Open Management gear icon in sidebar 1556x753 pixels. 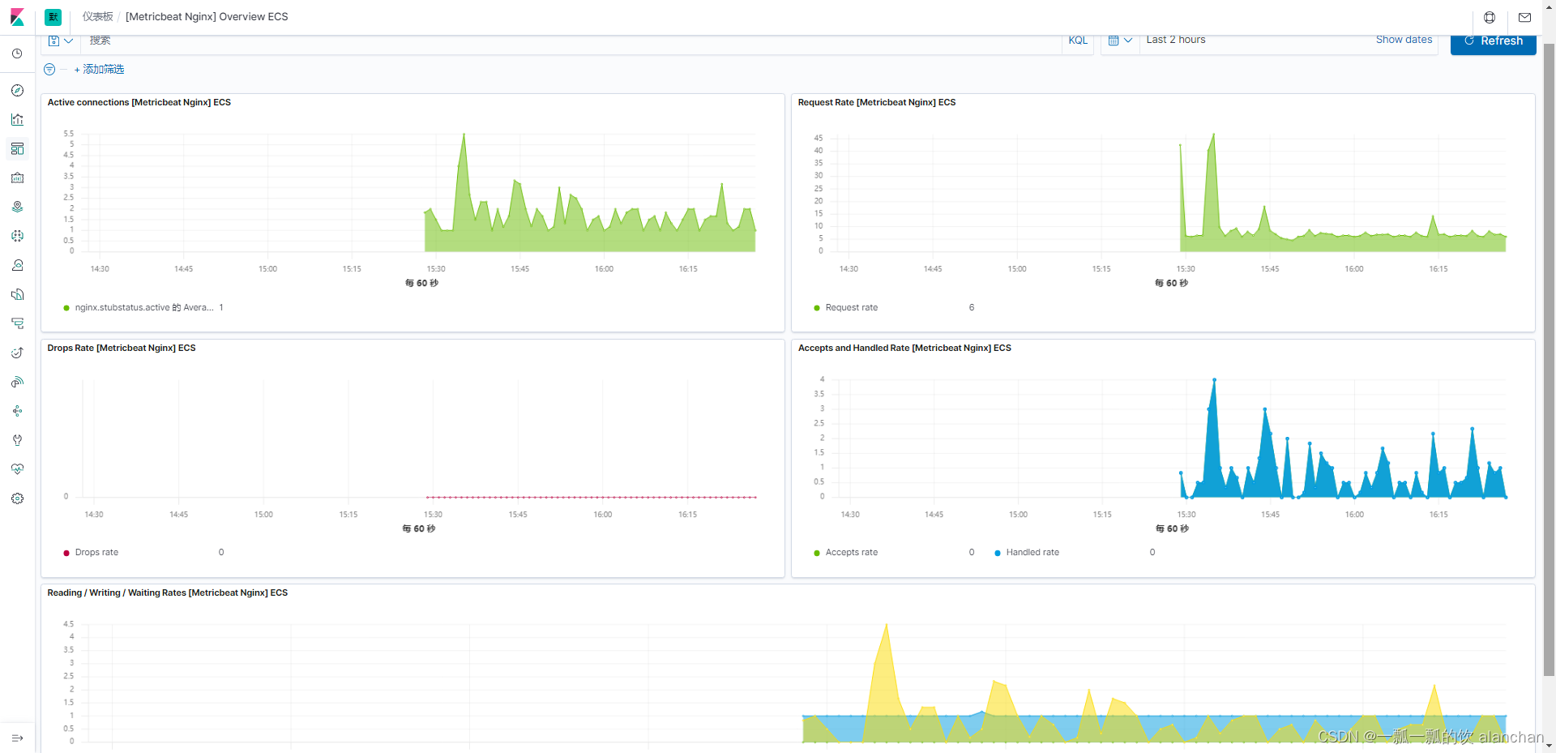point(17,499)
